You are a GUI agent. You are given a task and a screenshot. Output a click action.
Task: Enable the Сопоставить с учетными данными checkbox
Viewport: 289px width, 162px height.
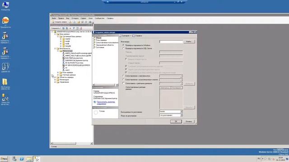pyautogui.click(x=123, y=83)
